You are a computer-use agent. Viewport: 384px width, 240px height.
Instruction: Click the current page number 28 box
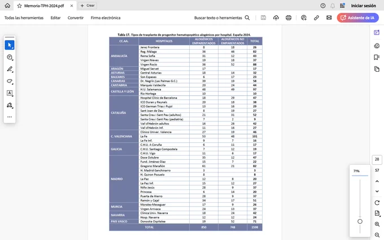[377, 159]
